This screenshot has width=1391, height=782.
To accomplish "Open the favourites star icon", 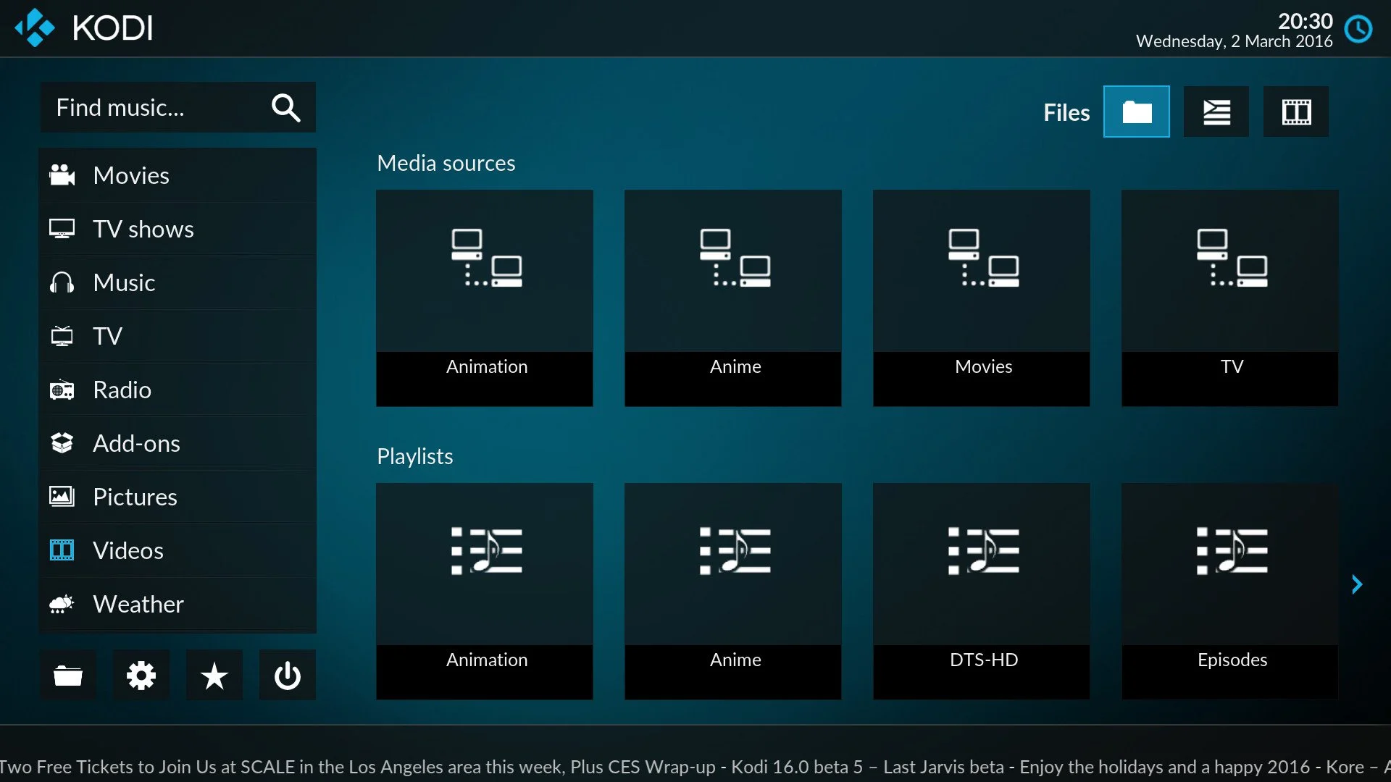I will (x=214, y=676).
